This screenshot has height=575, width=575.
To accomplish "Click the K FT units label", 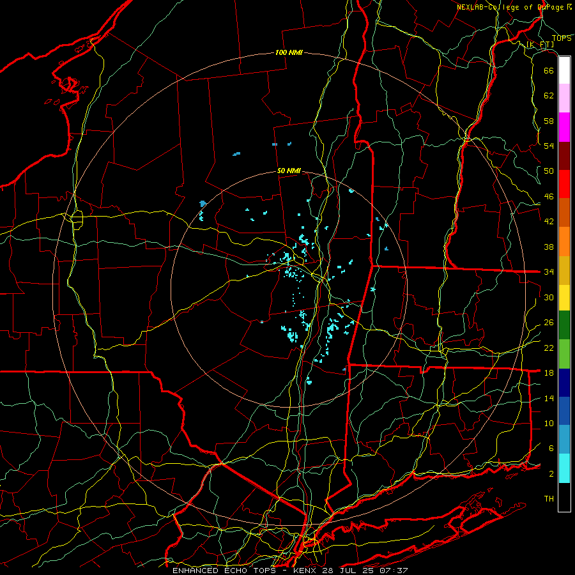I will (540, 45).
